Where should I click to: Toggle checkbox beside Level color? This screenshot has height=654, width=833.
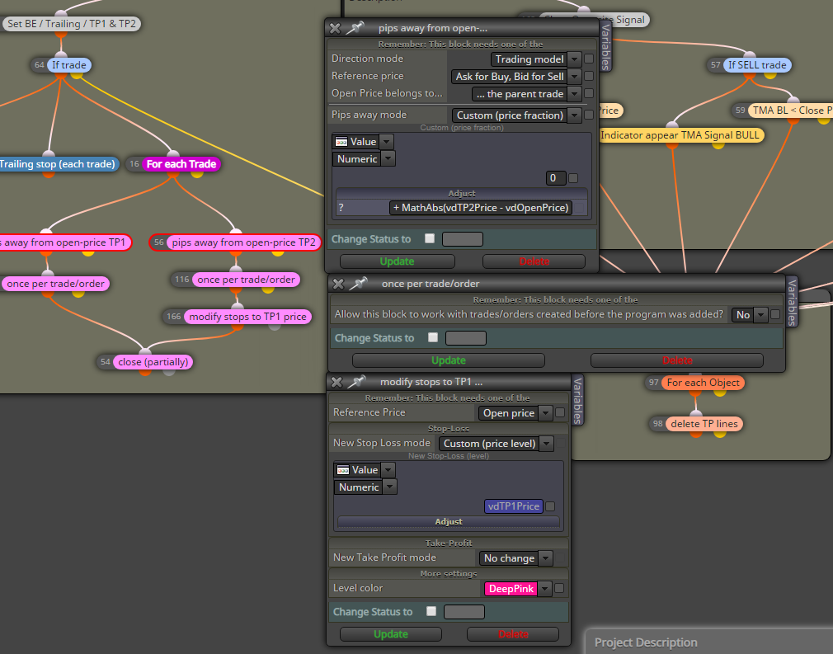coord(559,588)
